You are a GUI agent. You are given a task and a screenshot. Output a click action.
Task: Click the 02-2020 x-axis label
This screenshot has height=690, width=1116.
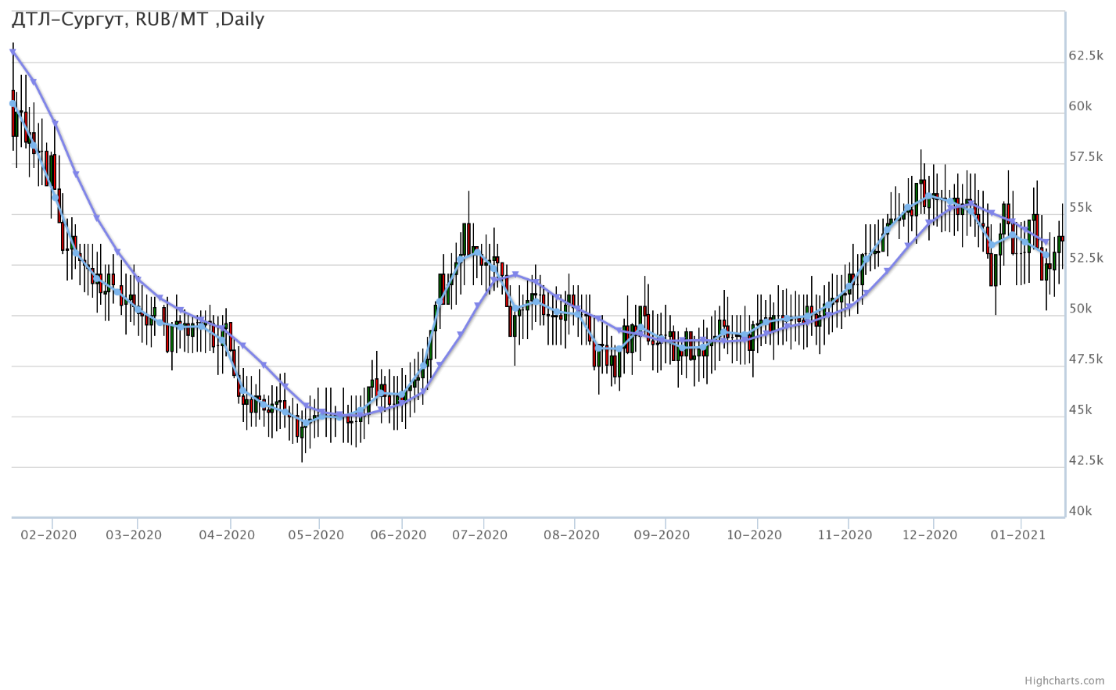coord(48,535)
